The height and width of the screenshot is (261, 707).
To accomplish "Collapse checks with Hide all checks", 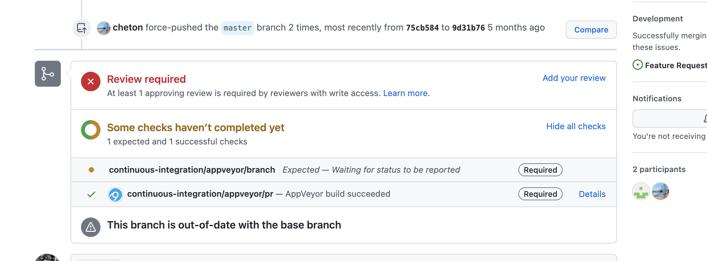I will (x=576, y=126).
